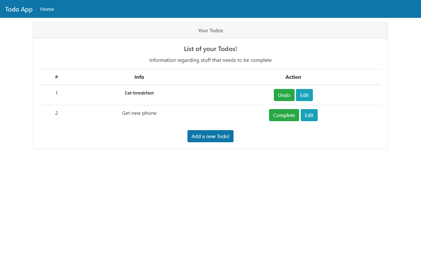
Task: Click the Add a new Todo! button
Action: tap(210, 136)
